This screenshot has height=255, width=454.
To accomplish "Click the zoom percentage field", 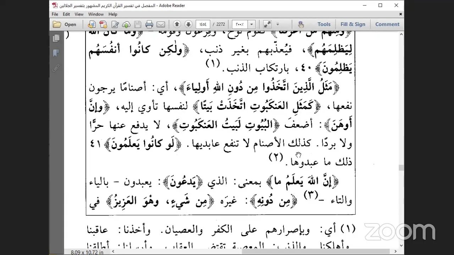I will (240, 24).
